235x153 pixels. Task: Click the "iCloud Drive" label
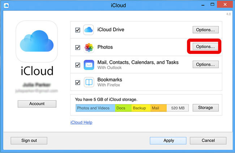click(111, 30)
